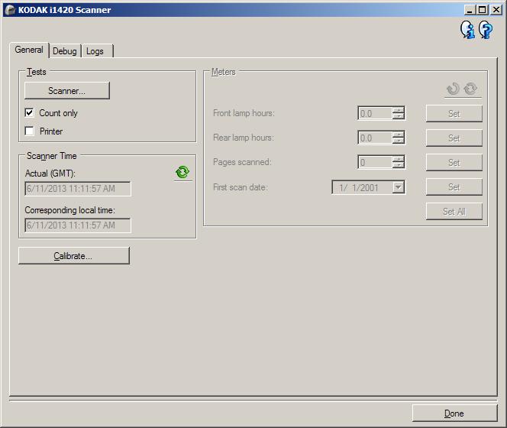
Task: Click Set next to Front lamp hours
Action: point(454,114)
